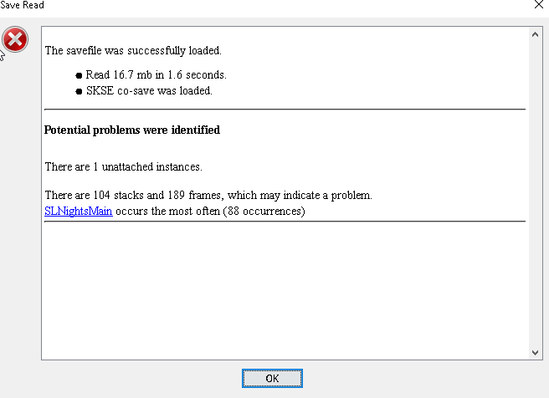Click the scrollbar down arrow
The width and height of the screenshot is (549, 398).
click(535, 353)
